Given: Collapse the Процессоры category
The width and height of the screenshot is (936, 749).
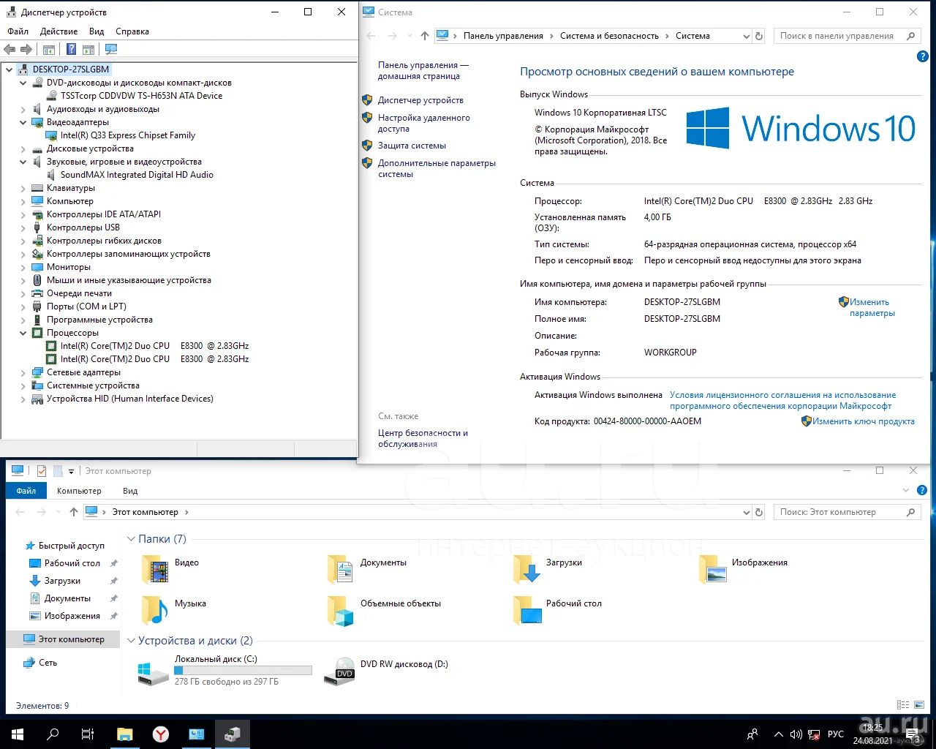Looking at the screenshot, I should click(x=23, y=333).
